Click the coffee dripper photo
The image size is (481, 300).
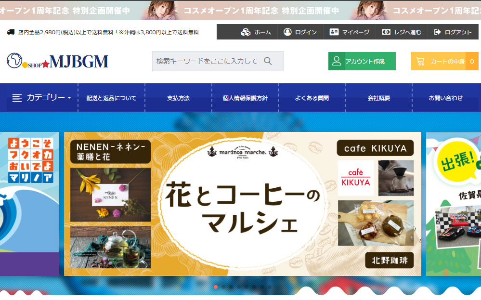396,178
